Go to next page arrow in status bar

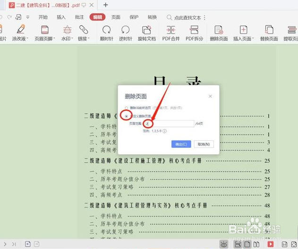[x=5, y=244]
